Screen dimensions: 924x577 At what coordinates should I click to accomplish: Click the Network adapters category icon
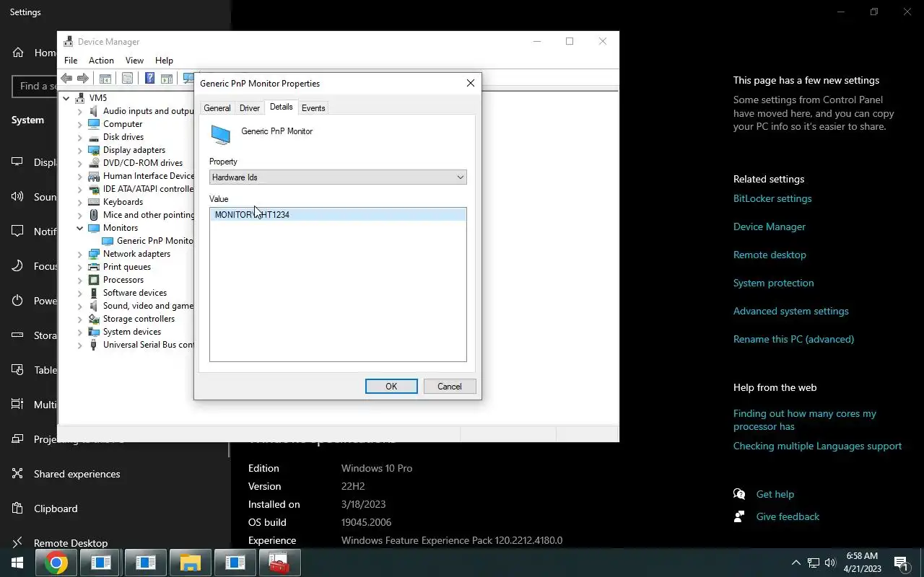tap(94, 254)
